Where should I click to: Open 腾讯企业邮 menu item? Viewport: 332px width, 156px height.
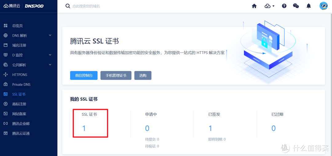pyautogui.click(x=21, y=124)
